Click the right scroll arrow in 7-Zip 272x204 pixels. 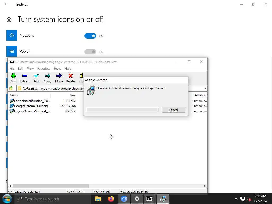(205, 186)
